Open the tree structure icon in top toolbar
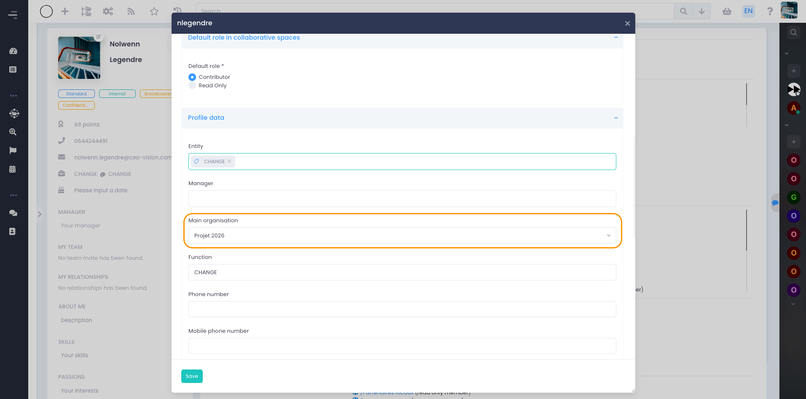 86,11
